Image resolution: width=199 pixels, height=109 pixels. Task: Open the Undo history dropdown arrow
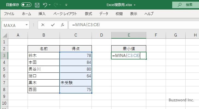tap(50, 5)
